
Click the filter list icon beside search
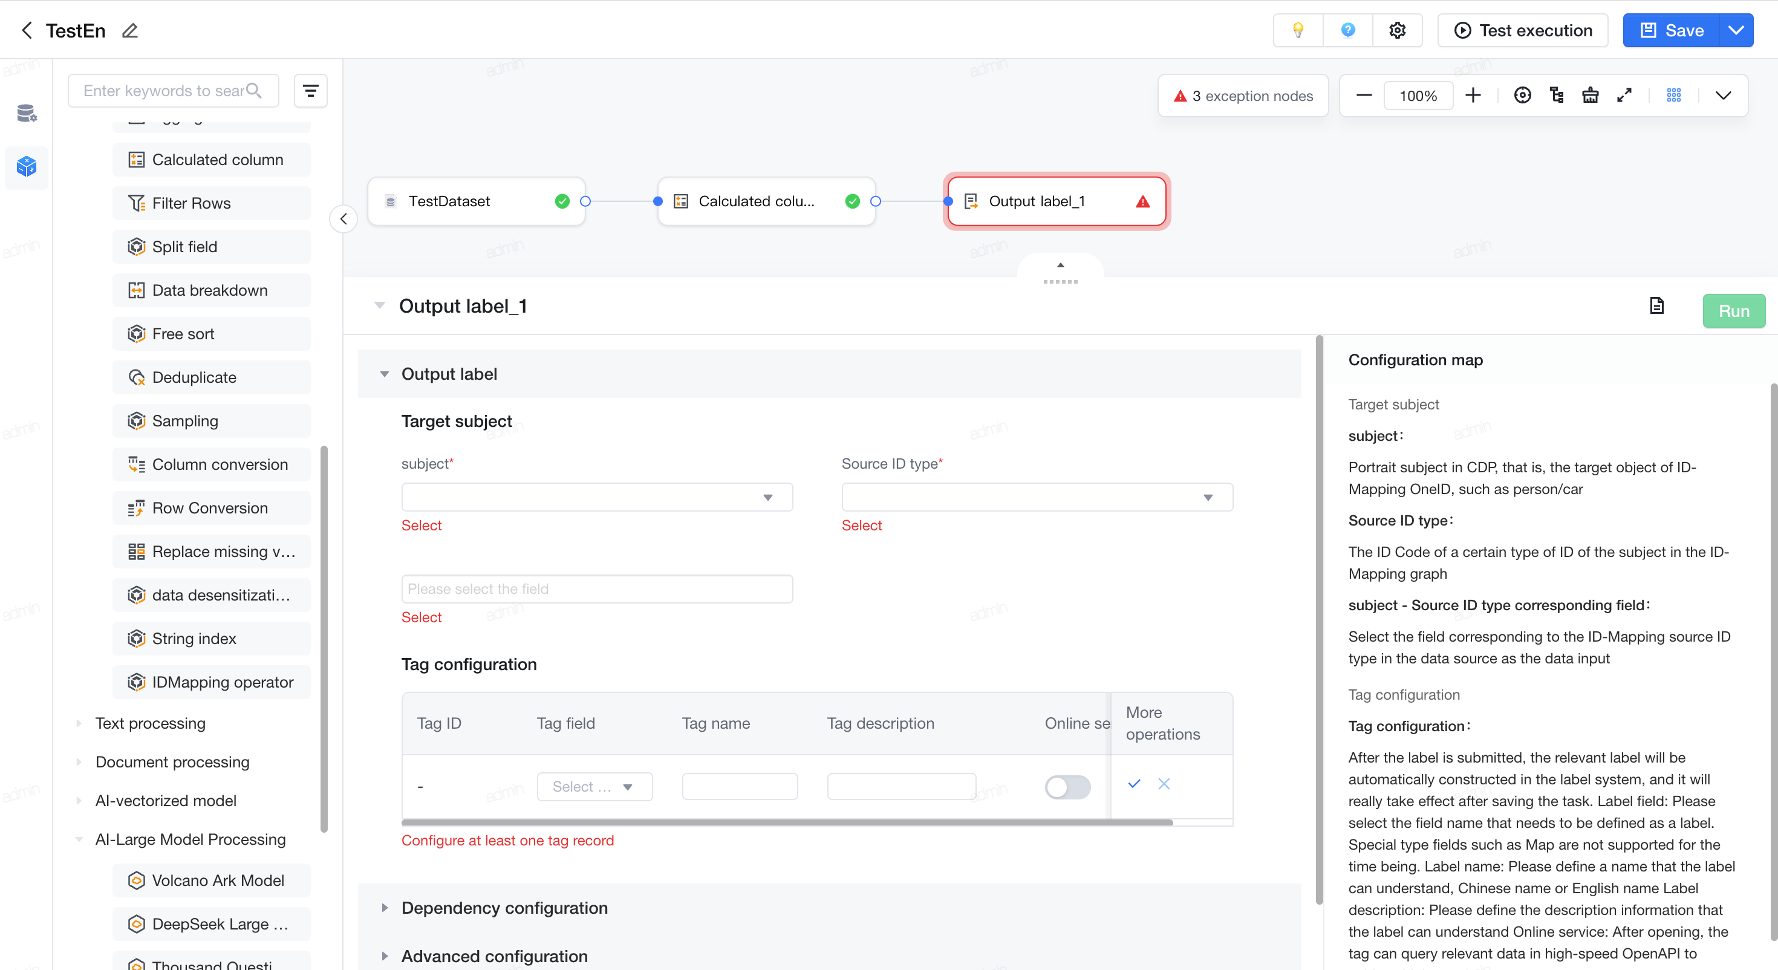tap(311, 91)
